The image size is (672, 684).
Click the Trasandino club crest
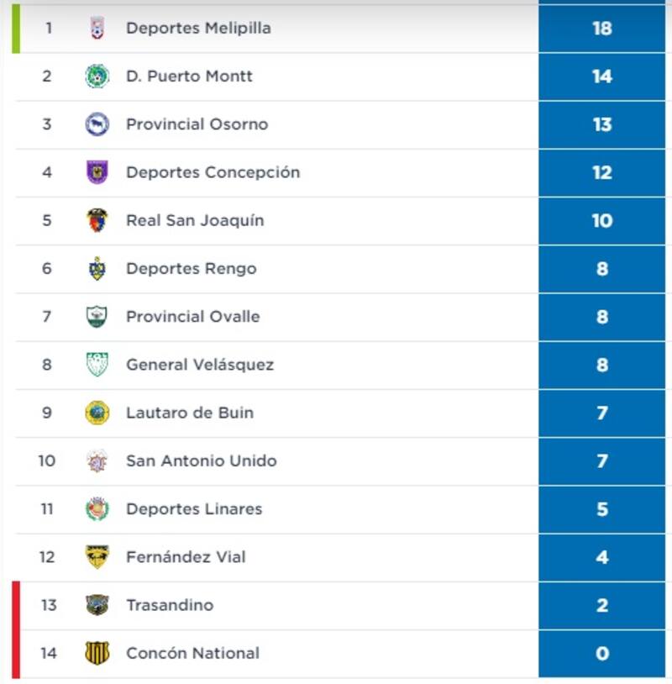click(97, 605)
